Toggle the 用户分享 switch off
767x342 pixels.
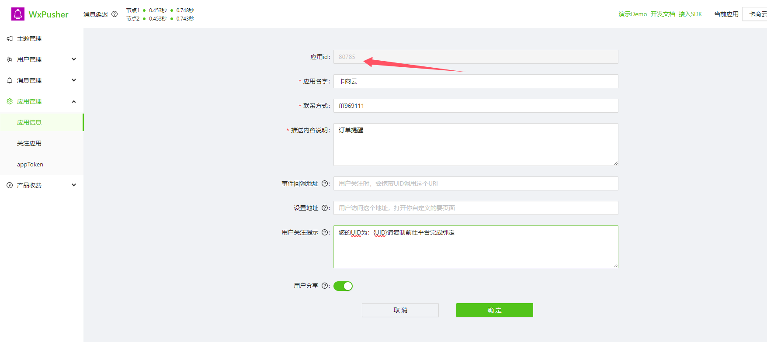343,286
